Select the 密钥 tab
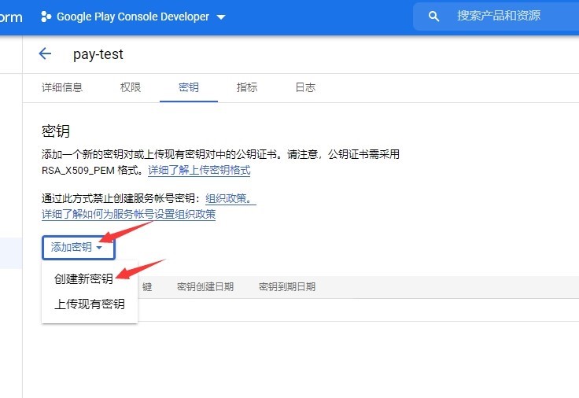Image resolution: width=579 pixels, height=398 pixels. pyautogui.click(x=189, y=87)
